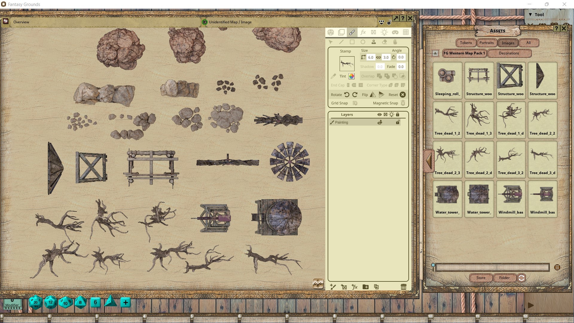
Task: Click the eyedropper icon next to Tint
Action: click(334, 76)
